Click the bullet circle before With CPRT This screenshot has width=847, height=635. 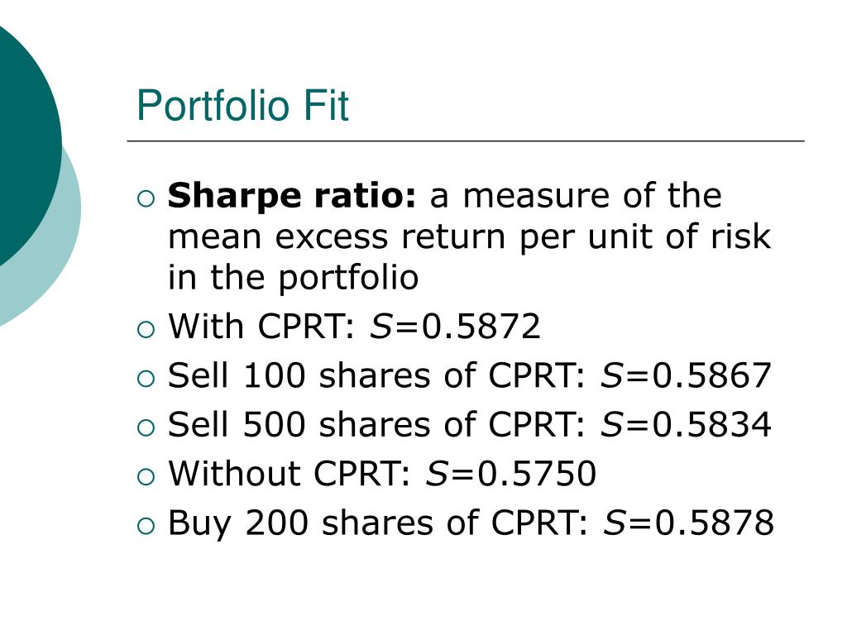coord(146,329)
